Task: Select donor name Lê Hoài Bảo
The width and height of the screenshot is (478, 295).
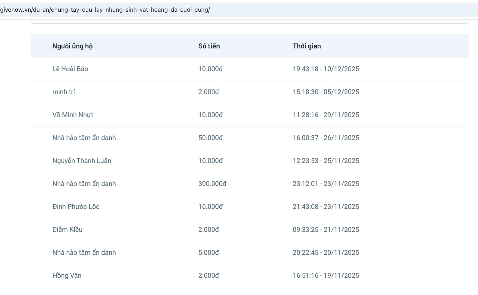Action: point(70,69)
